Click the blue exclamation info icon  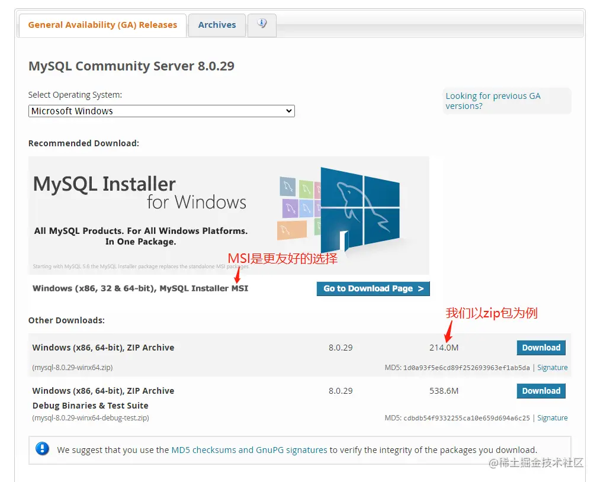[x=42, y=448]
